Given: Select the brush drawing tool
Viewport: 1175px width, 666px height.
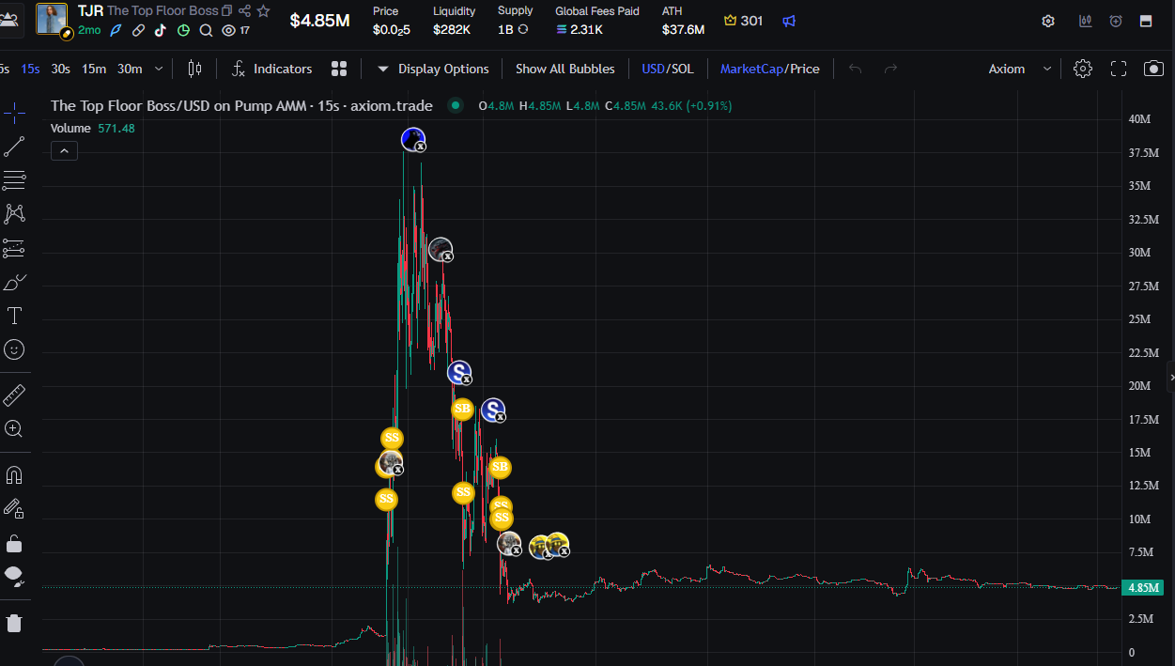Looking at the screenshot, I should (14, 282).
